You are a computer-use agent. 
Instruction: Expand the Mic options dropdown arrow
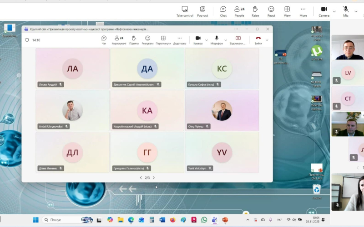pyautogui.click(x=355, y=11)
